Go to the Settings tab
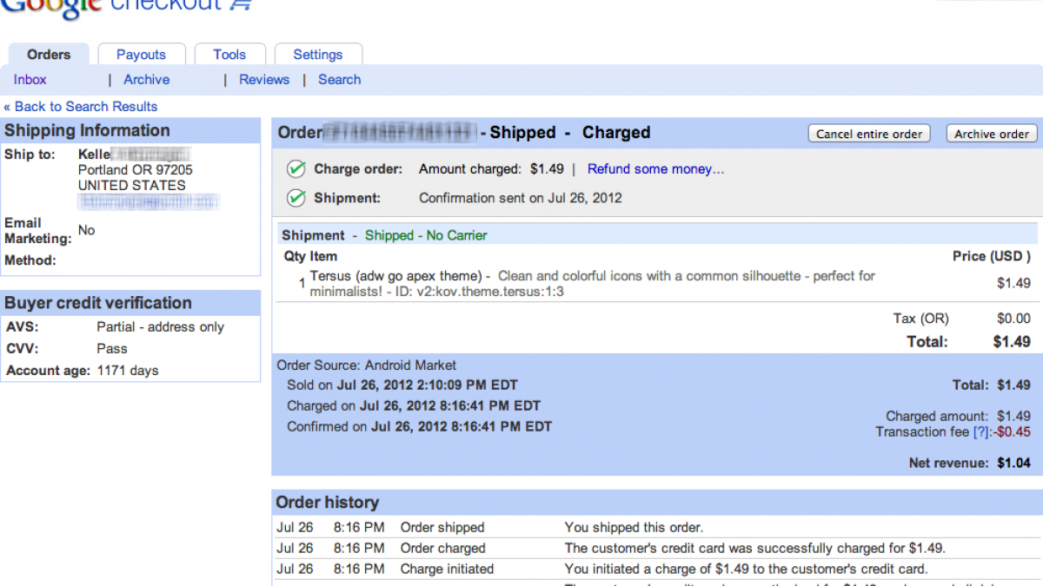 click(318, 55)
